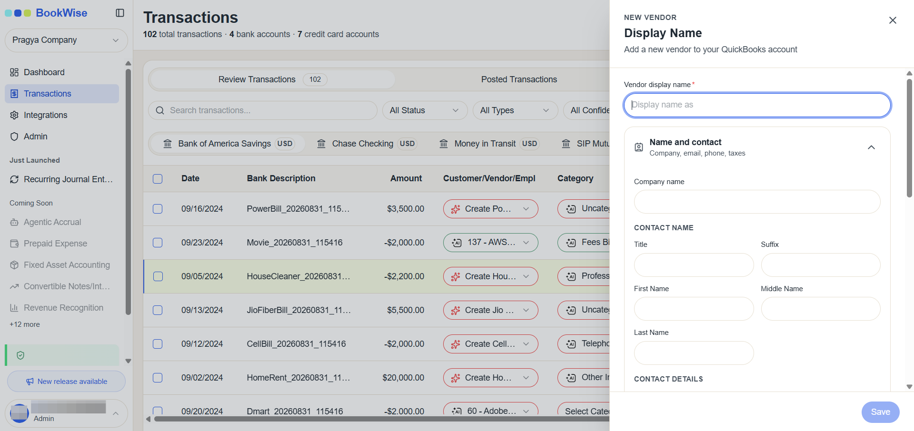Open the Dashboard icon in sidebar
Screen dimensions: 914x431
tap(14, 72)
